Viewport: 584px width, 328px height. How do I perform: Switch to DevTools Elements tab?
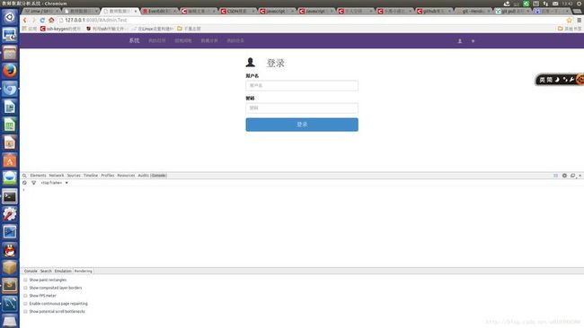(38, 176)
